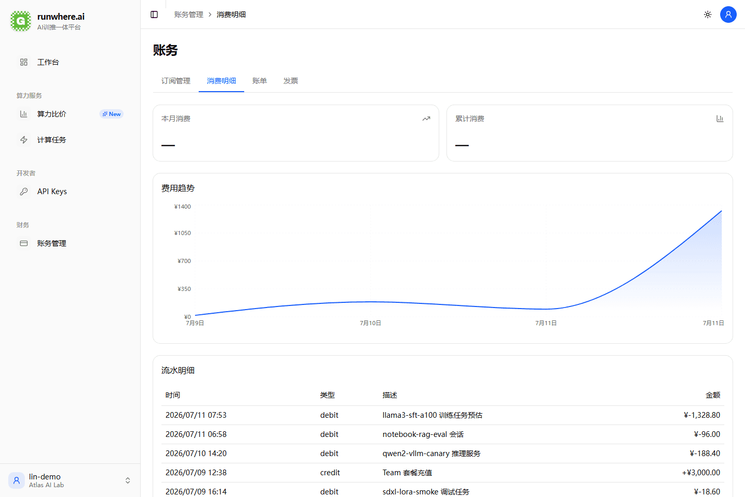Click amount ¥-96.00
This screenshot has height=497, width=745.
(x=707, y=434)
